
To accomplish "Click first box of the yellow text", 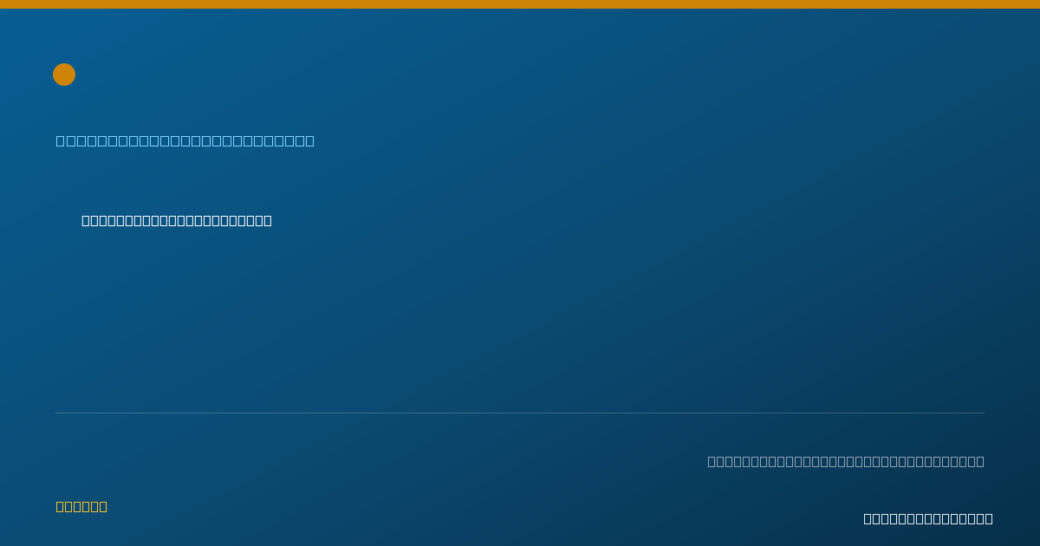I will coord(60,506).
